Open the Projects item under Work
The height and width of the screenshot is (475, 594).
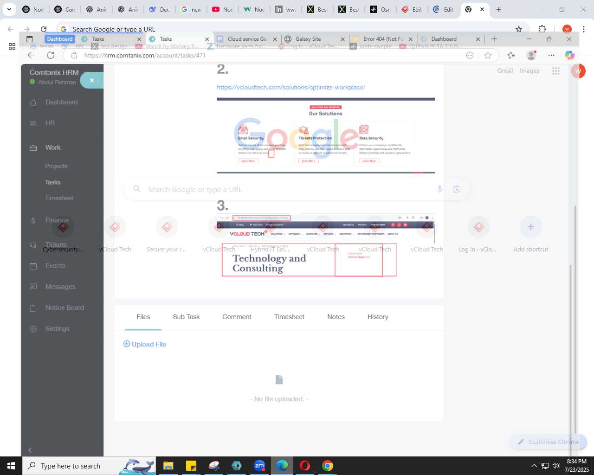[56, 166]
